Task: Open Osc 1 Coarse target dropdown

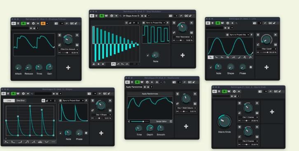Action: tap(248, 117)
